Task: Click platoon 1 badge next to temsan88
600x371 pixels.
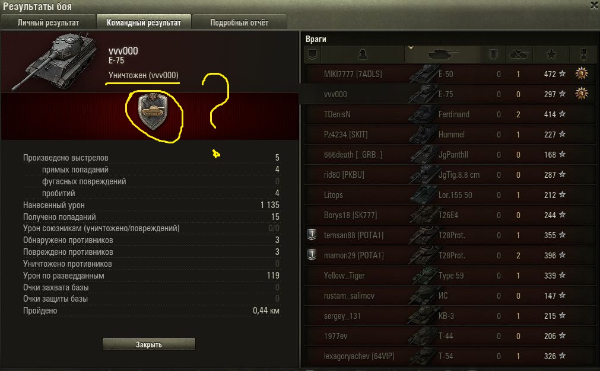Action: pyautogui.click(x=312, y=235)
